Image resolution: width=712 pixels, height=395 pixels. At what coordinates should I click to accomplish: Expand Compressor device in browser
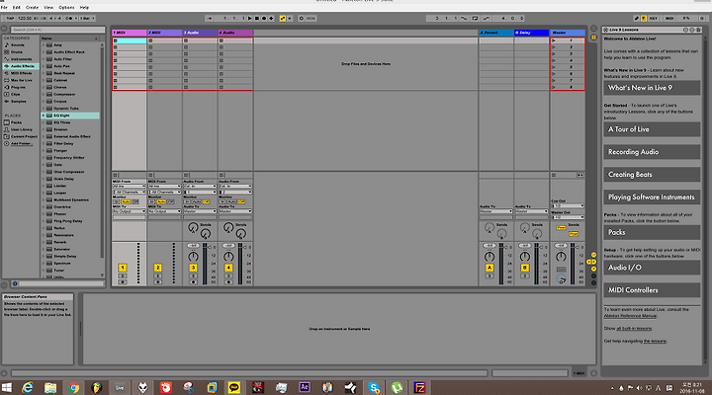pos(44,95)
